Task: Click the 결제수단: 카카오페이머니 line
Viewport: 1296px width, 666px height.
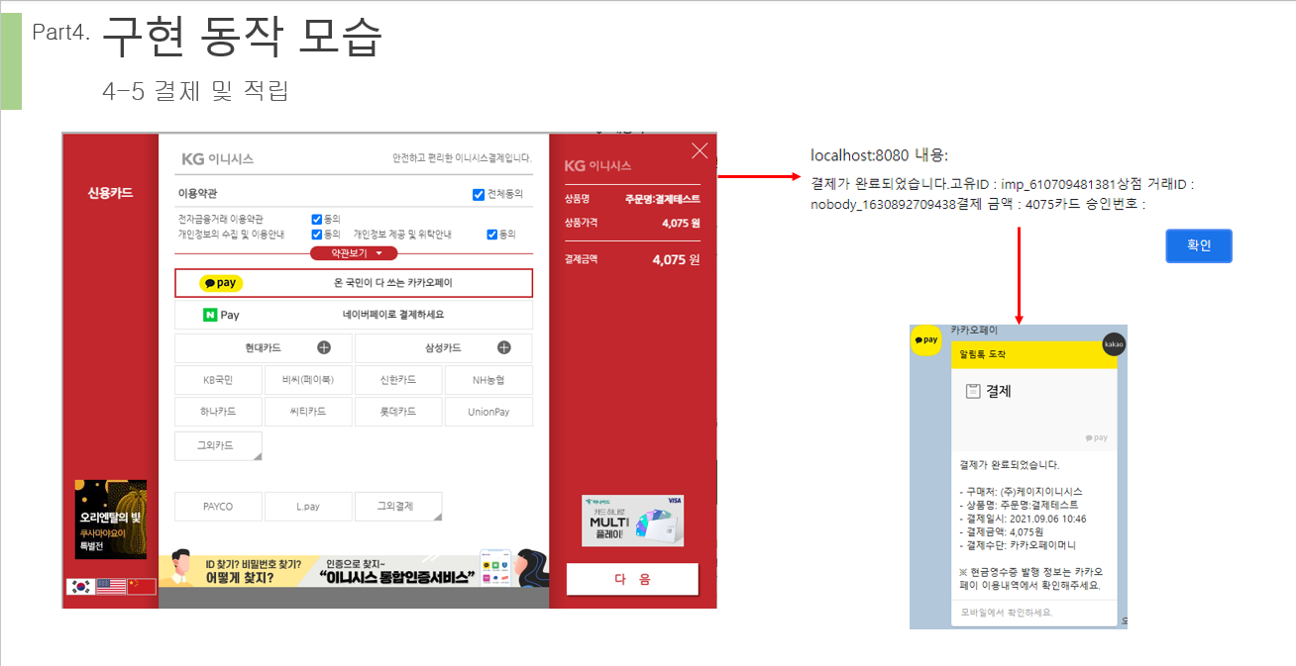Action: (1018, 545)
